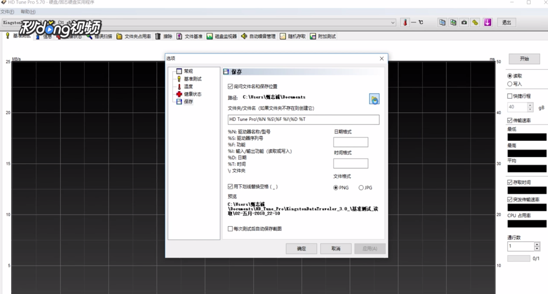Open the 自动噪音管理 tab
This screenshot has height=294, width=548.
coord(258,36)
